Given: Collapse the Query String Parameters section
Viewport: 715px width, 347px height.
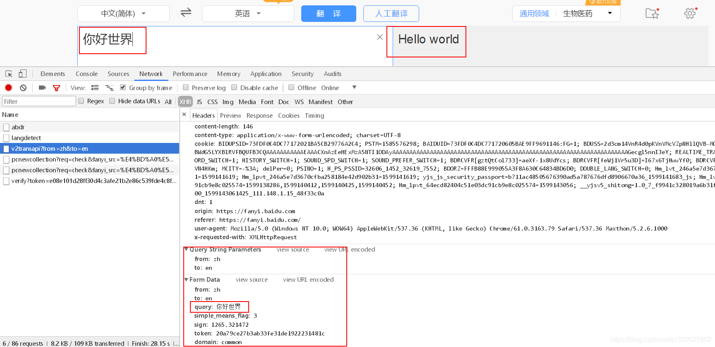Looking at the screenshot, I should (x=186, y=249).
